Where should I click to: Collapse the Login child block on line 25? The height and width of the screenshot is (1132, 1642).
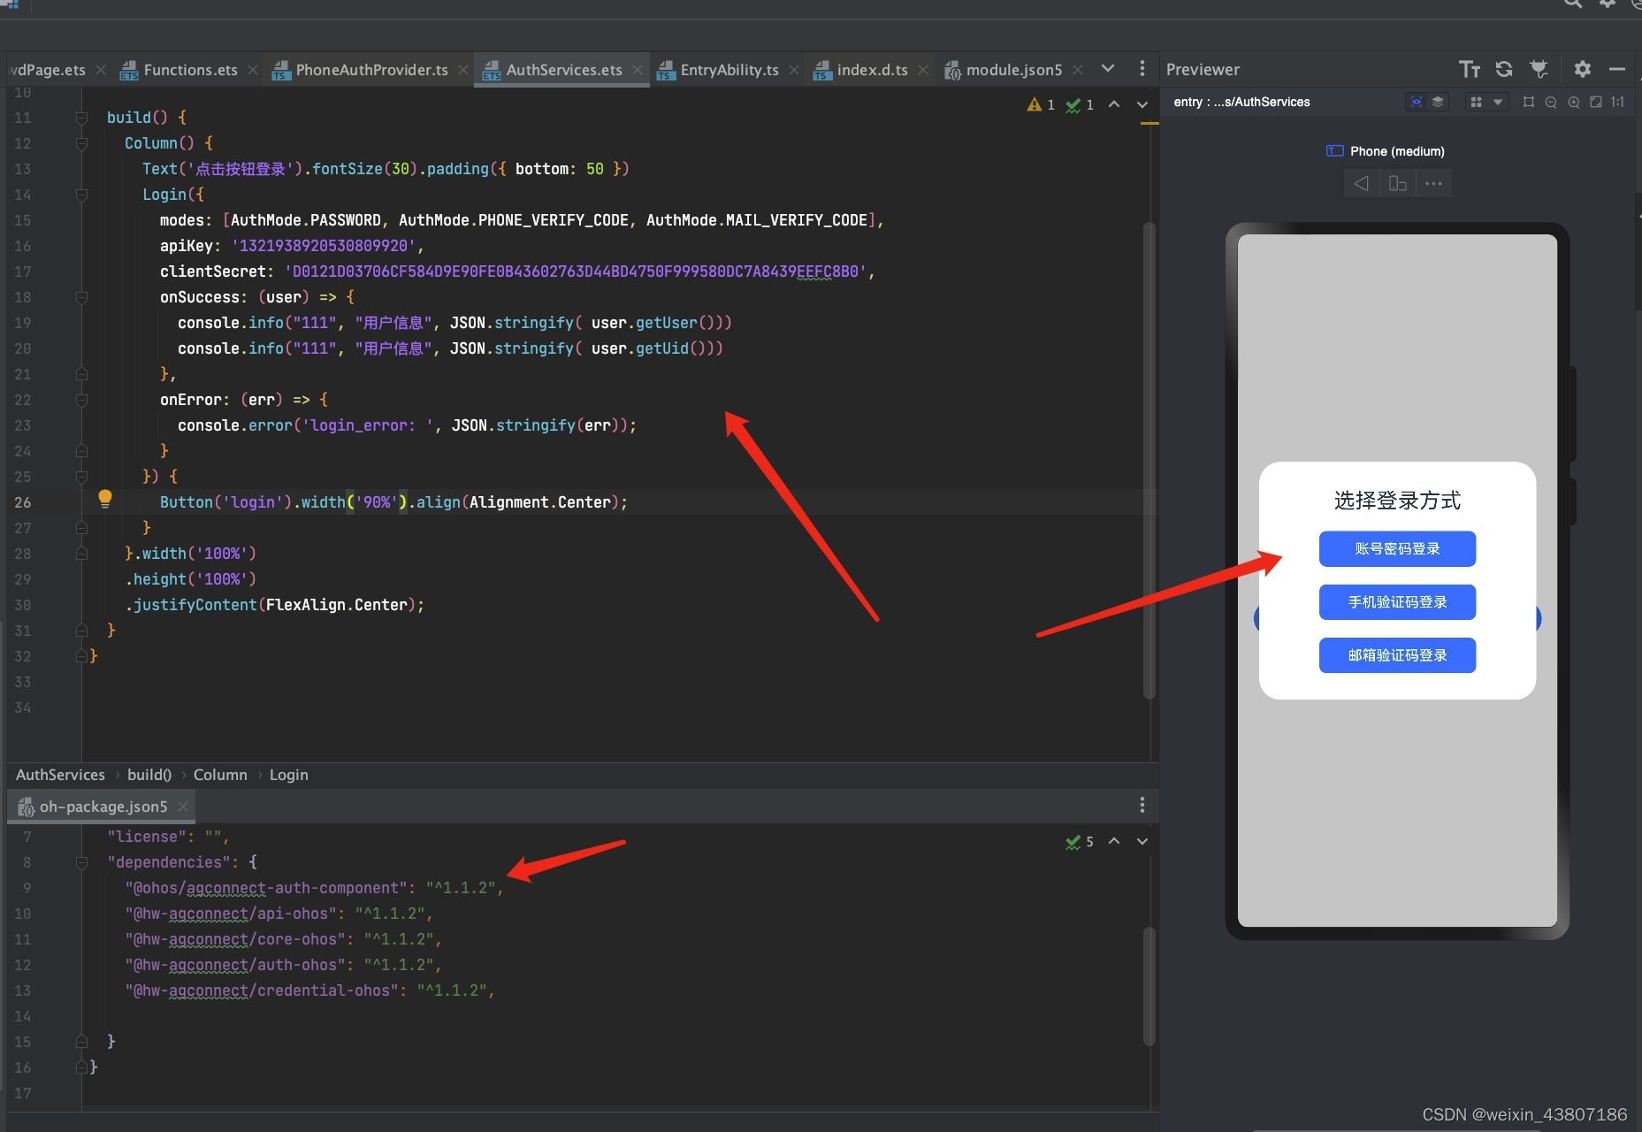(81, 477)
